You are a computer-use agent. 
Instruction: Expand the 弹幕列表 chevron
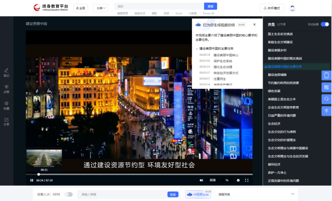[x=292, y=194]
